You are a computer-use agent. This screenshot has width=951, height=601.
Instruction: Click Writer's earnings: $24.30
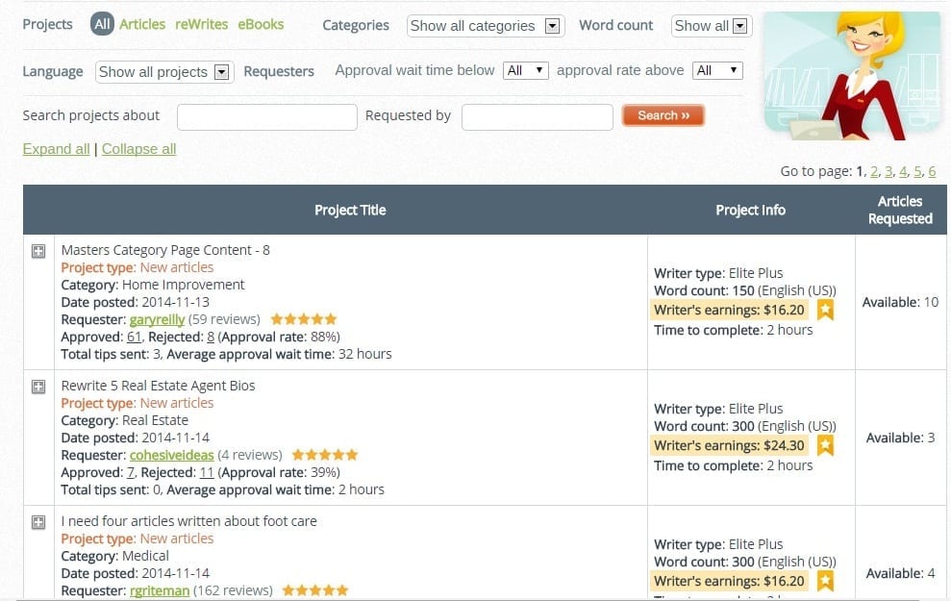click(729, 446)
